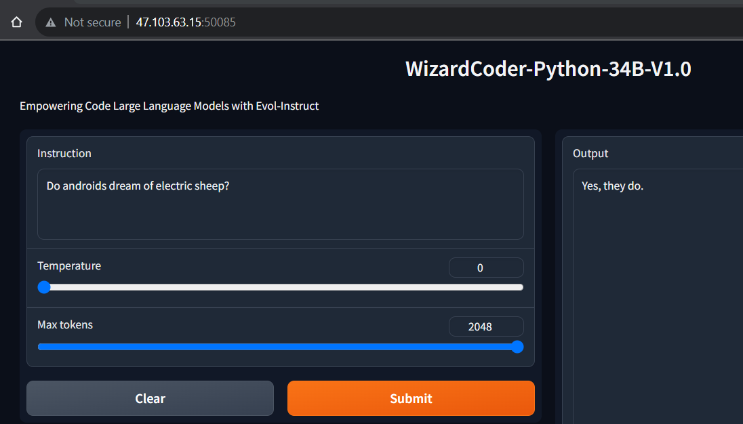
Task: Click the Instruction text area
Action: (280, 211)
